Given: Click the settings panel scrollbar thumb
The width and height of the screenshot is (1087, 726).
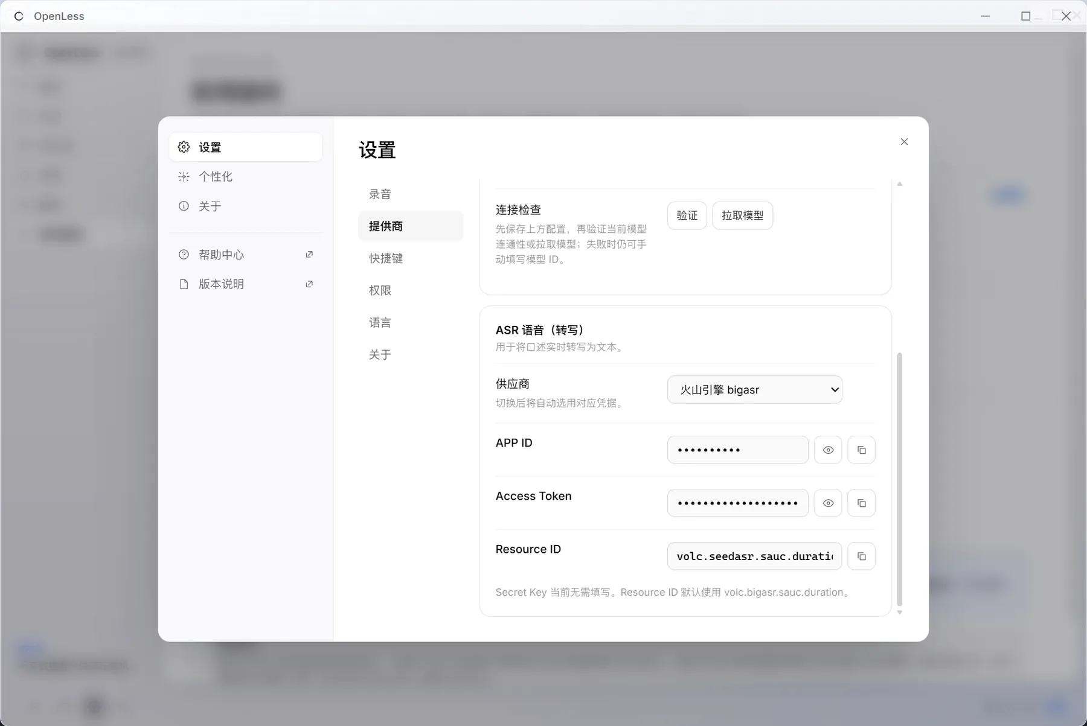Looking at the screenshot, I should point(900,480).
